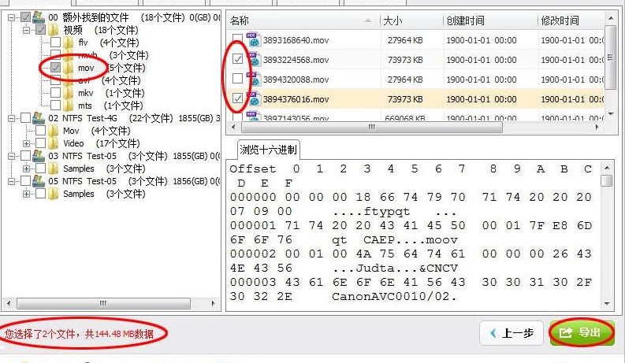Click the 3894376016.mov file icon
Image resolution: width=625 pixels, height=363 pixels.
(x=253, y=98)
